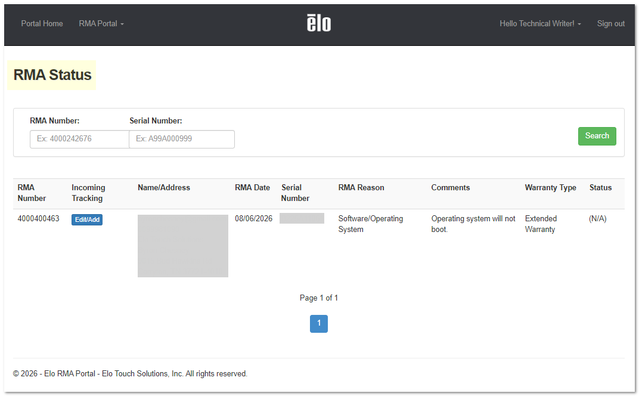Select the (N/A) status cell

[x=597, y=219]
